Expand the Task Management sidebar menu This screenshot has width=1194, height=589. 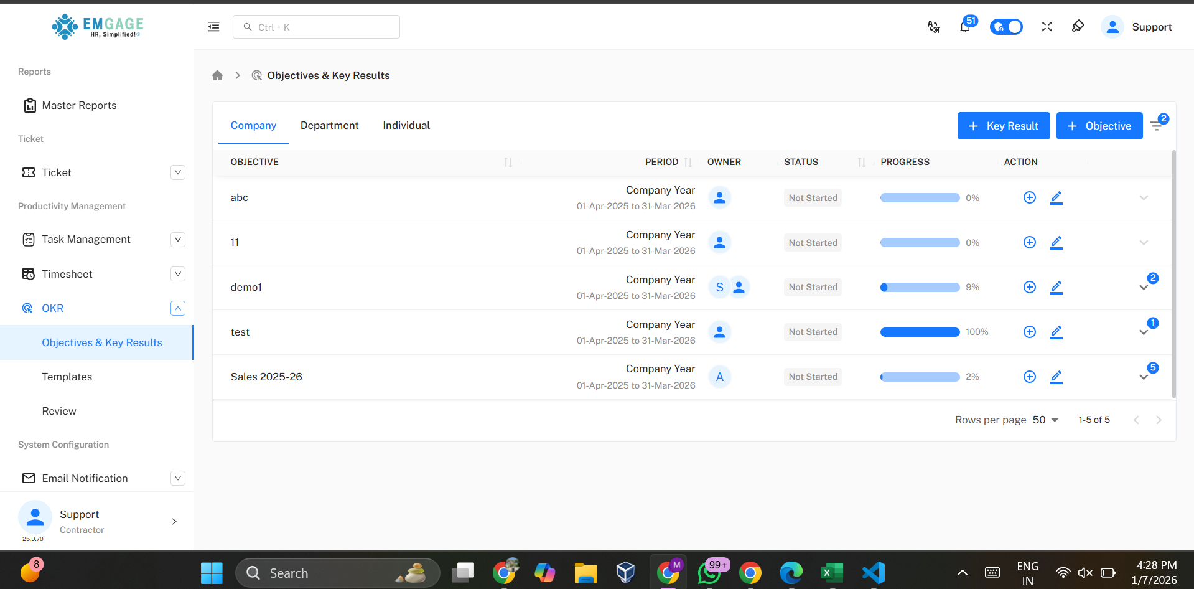click(178, 240)
